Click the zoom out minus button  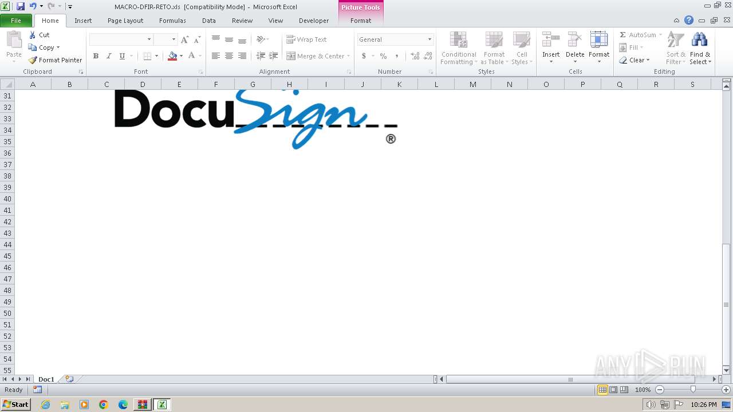coord(660,390)
